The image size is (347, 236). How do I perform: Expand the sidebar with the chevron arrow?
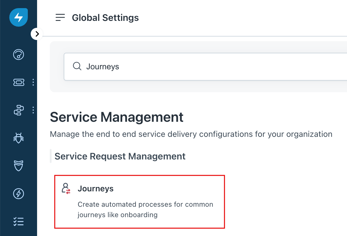(37, 34)
